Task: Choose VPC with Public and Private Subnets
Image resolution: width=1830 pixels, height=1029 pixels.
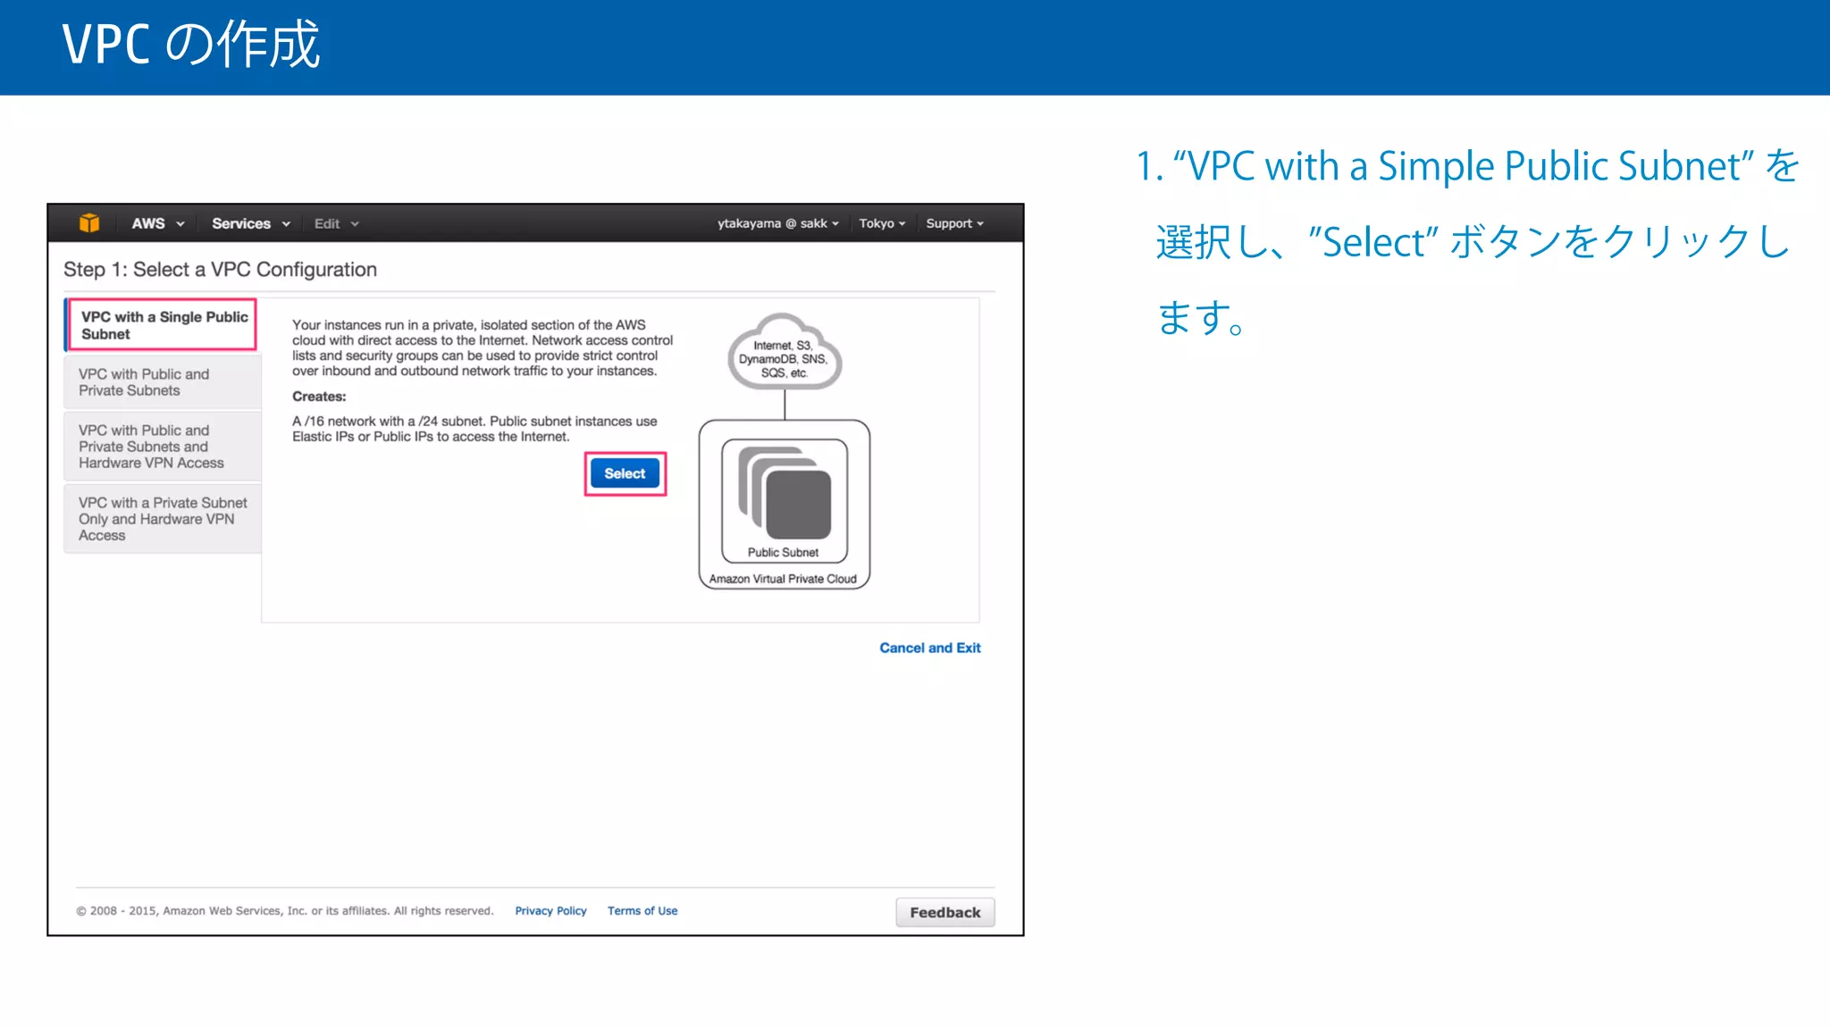Action: click(x=163, y=382)
